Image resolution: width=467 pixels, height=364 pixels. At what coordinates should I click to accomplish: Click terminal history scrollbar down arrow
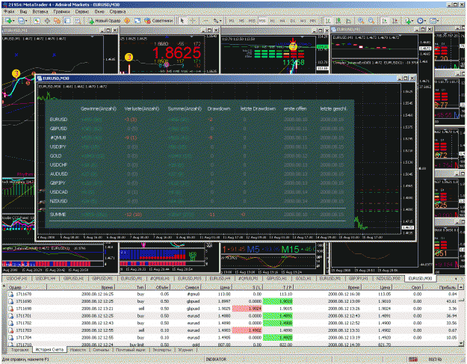[x=461, y=344]
